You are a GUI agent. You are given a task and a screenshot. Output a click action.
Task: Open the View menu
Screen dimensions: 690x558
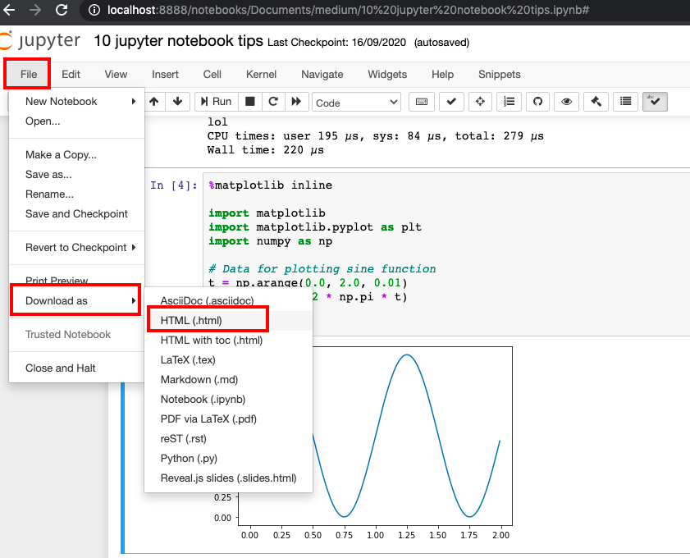pos(116,75)
